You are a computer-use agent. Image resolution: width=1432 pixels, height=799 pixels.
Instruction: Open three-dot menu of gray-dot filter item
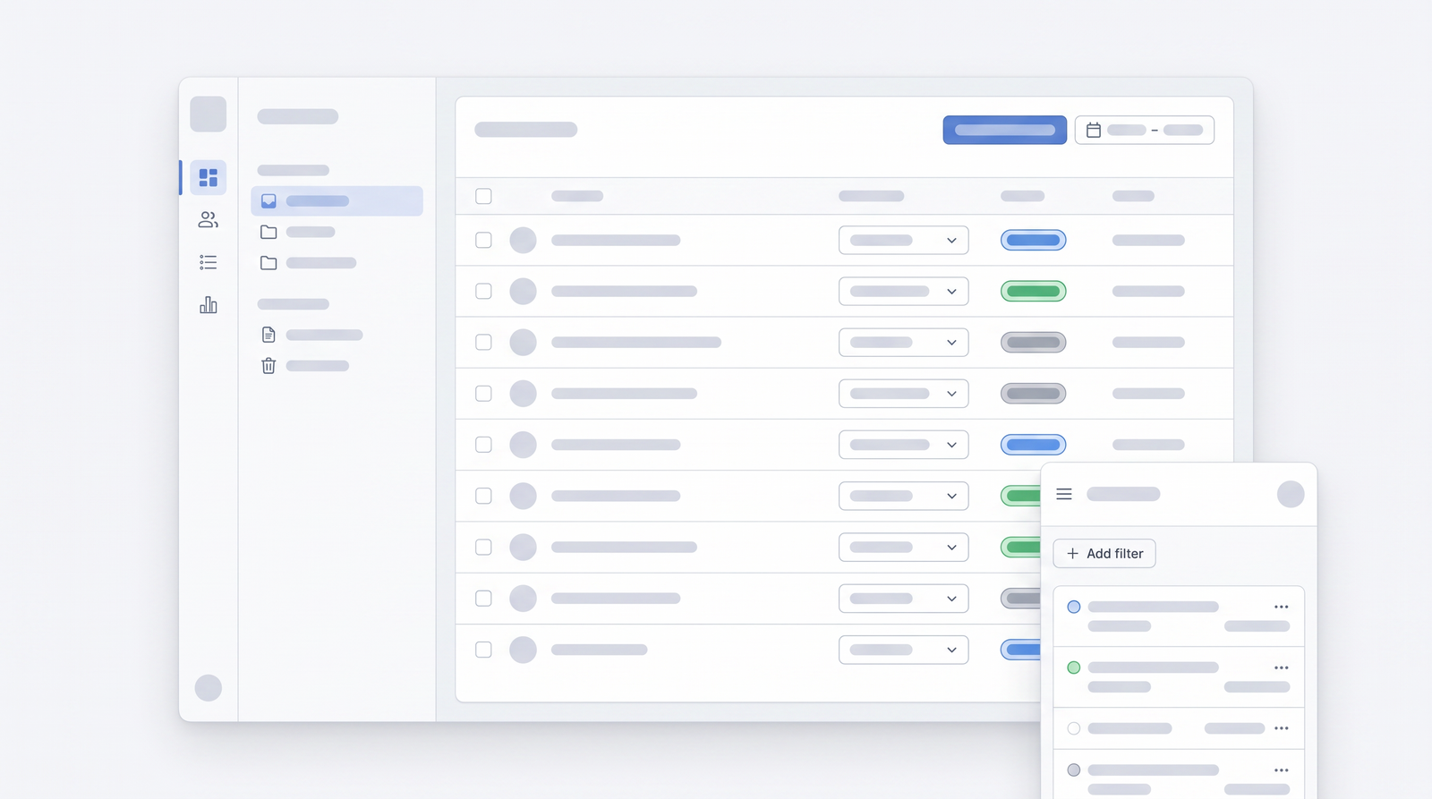pos(1282,770)
